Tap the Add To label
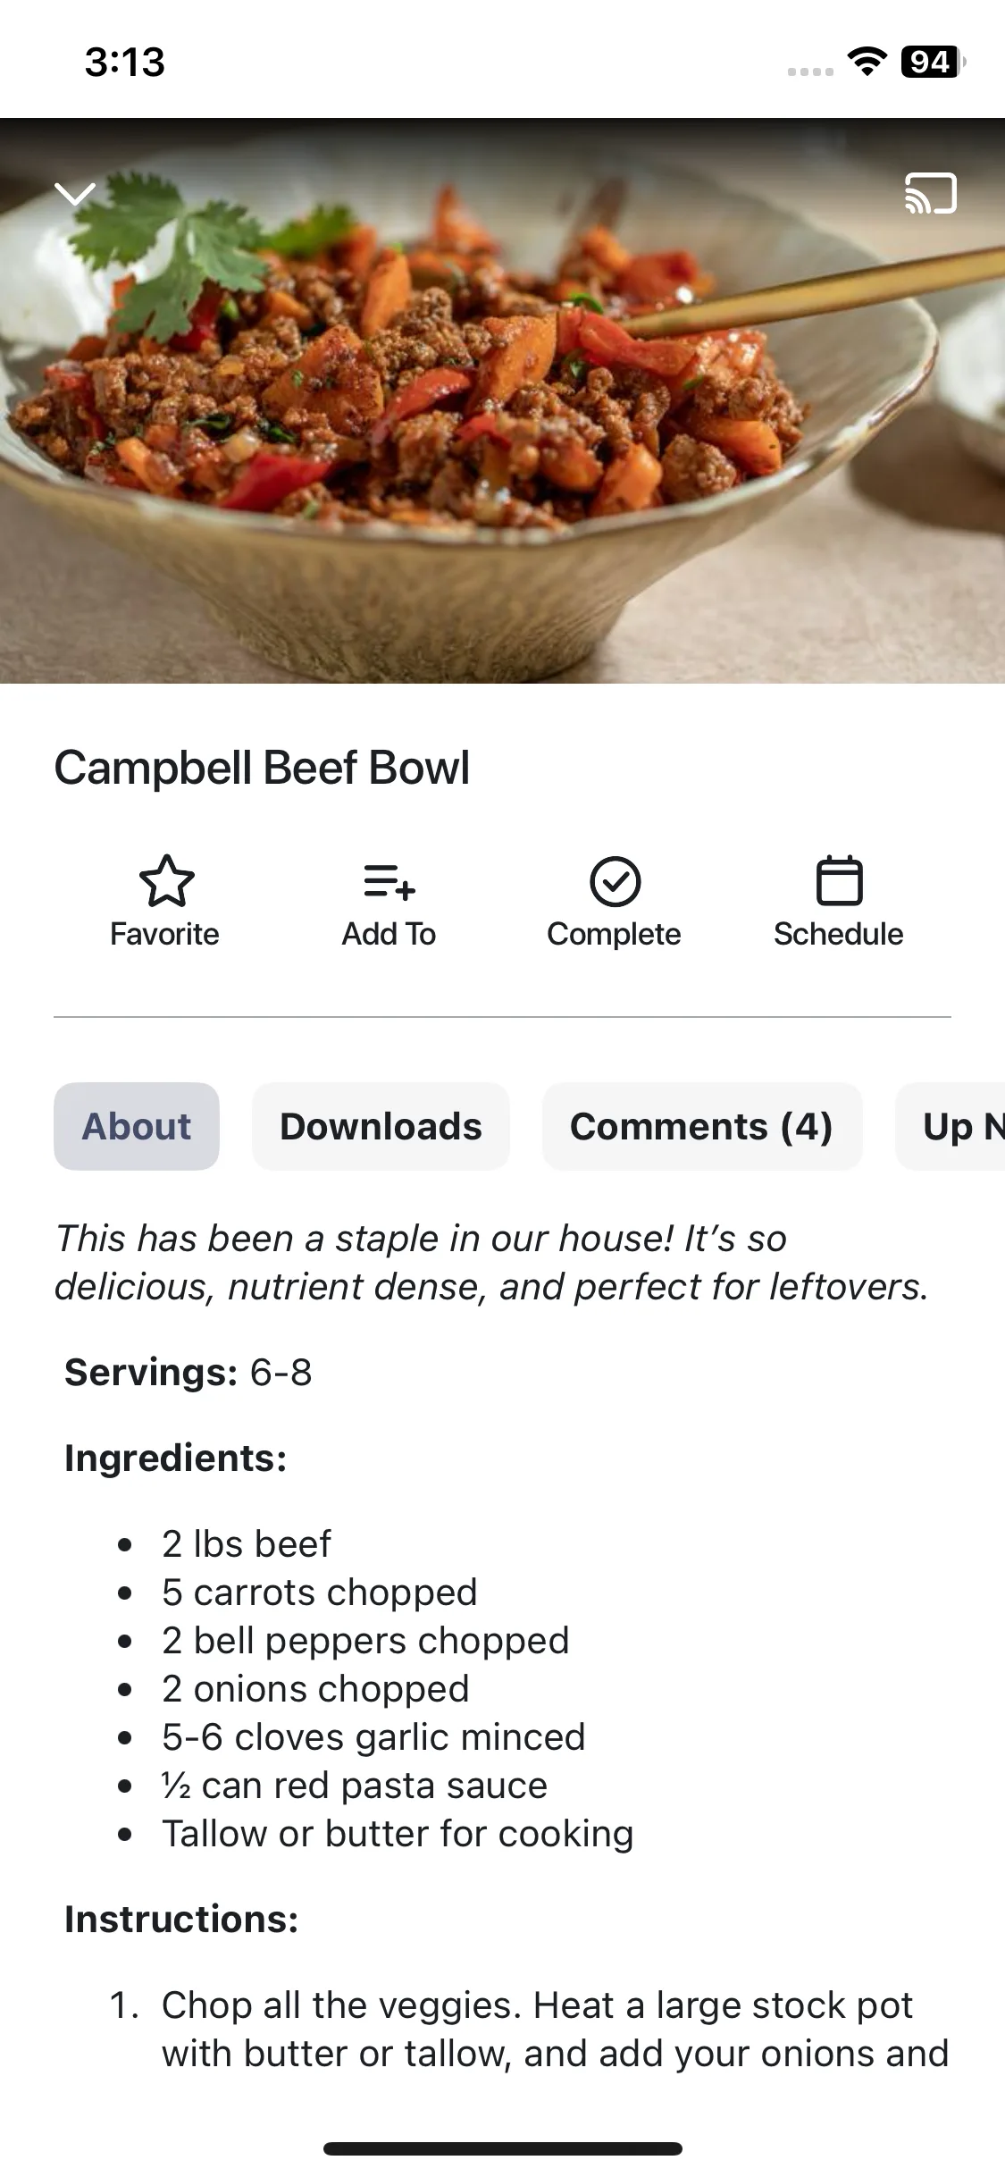Image resolution: width=1005 pixels, height=2177 pixels. click(x=389, y=934)
